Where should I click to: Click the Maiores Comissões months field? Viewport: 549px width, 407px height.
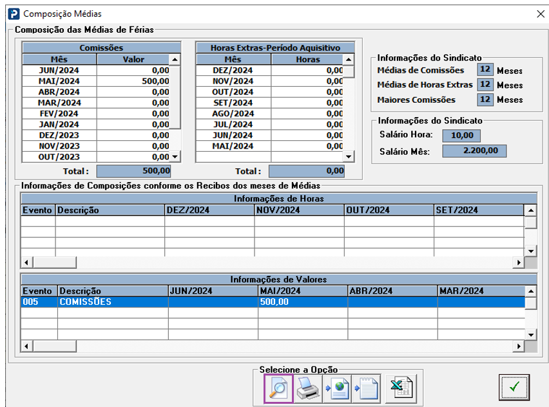pyautogui.click(x=485, y=100)
